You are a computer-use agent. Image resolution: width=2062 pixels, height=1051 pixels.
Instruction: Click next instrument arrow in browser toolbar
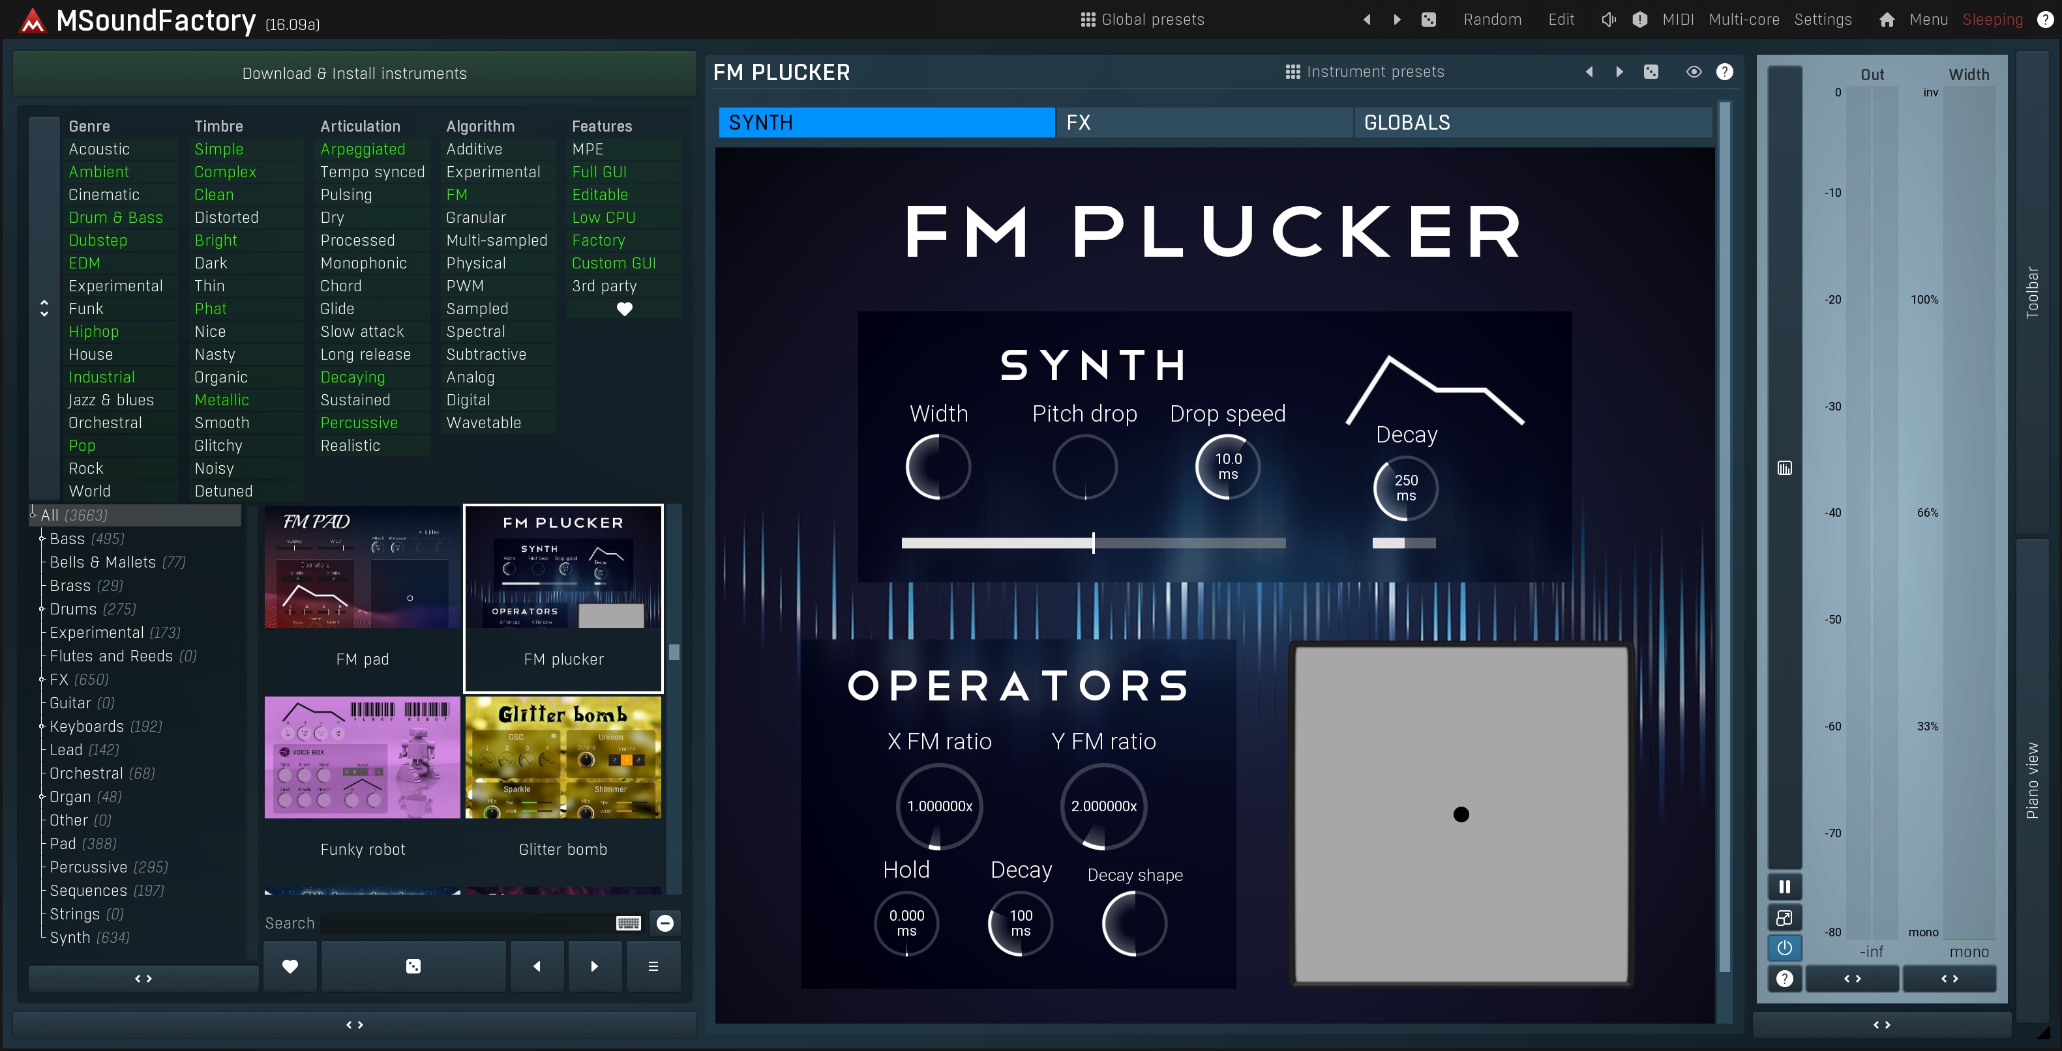tap(594, 966)
